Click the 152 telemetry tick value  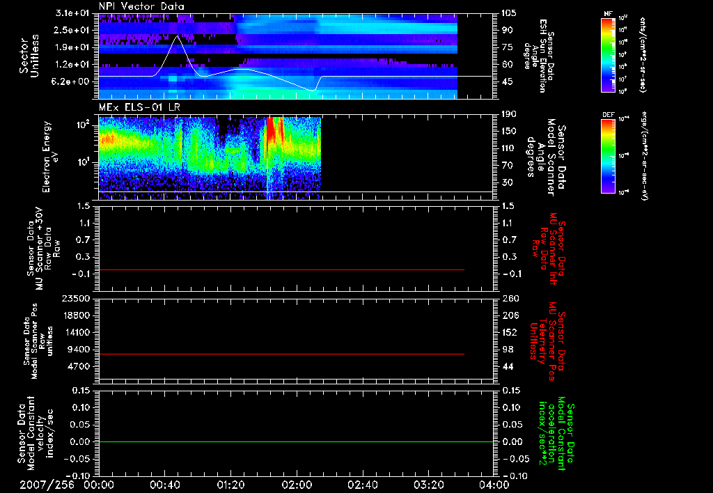click(x=509, y=332)
